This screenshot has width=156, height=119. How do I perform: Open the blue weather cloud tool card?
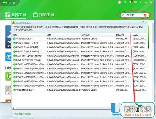[x=9, y=37]
